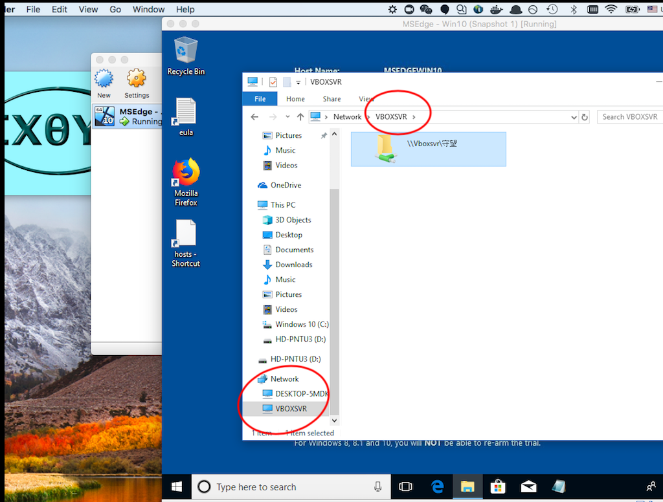This screenshot has height=502, width=663.
Task: Click the chevron before Network in the address bar
Action: tap(326, 117)
